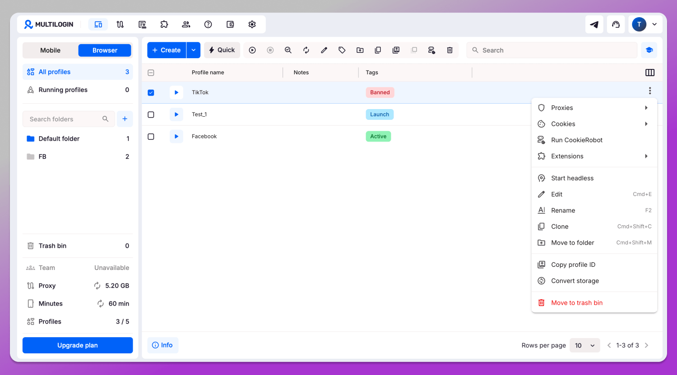Click the tag toolbar icon
The image size is (677, 375).
pyautogui.click(x=342, y=50)
